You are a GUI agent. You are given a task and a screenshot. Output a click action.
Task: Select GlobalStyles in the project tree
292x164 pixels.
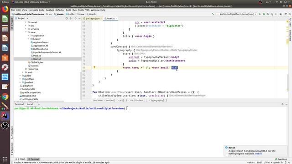point(37,62)
